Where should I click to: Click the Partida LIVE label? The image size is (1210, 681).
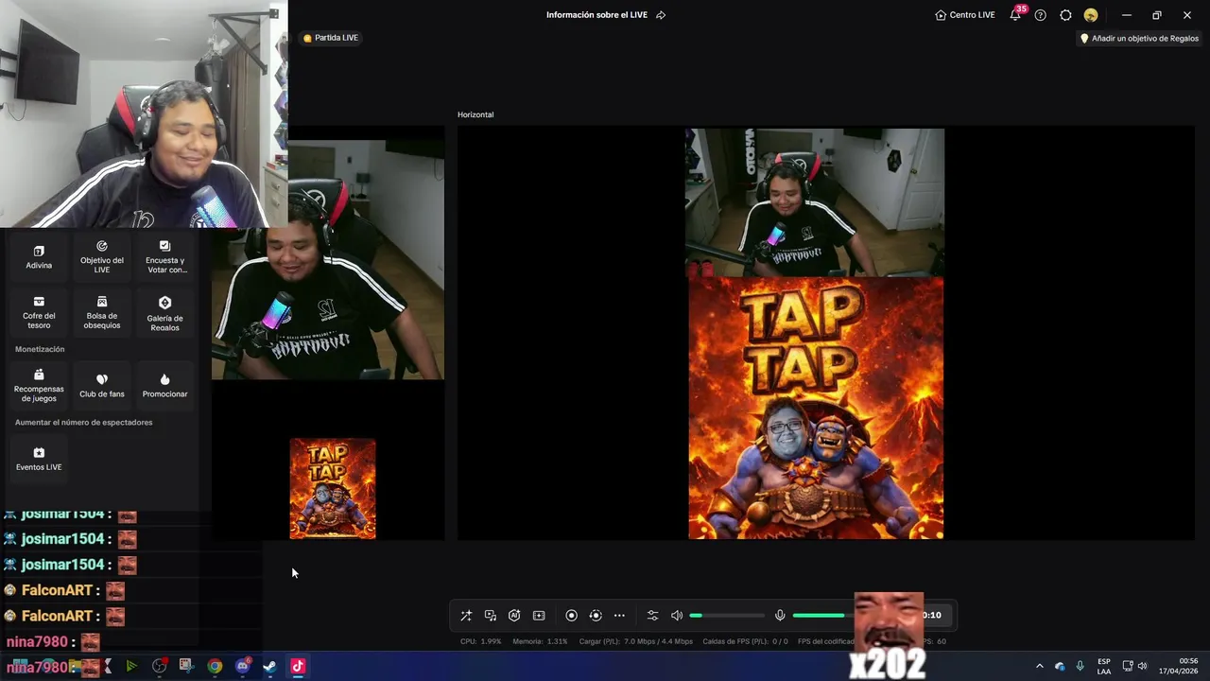[331, 38]
